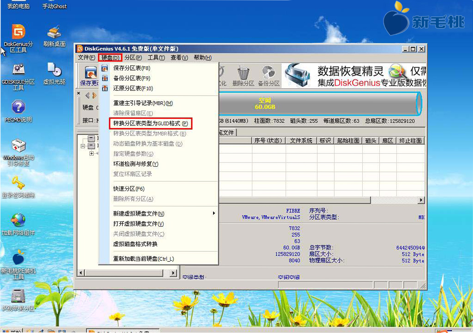The width and height of the screenshot is (473, 333).
Task: Open the 识别苹果分区 desktop icon
Action: tap(18, 300)
